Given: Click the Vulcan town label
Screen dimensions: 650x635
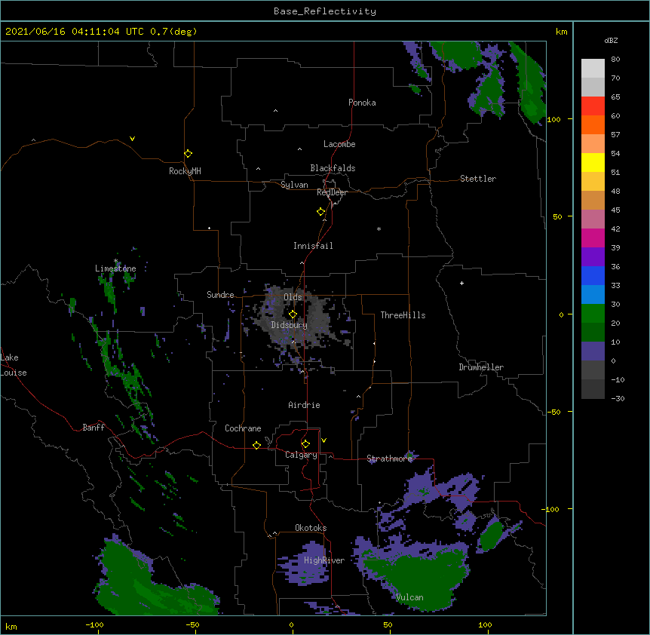Looking at the screenshot, I should 409,597.
